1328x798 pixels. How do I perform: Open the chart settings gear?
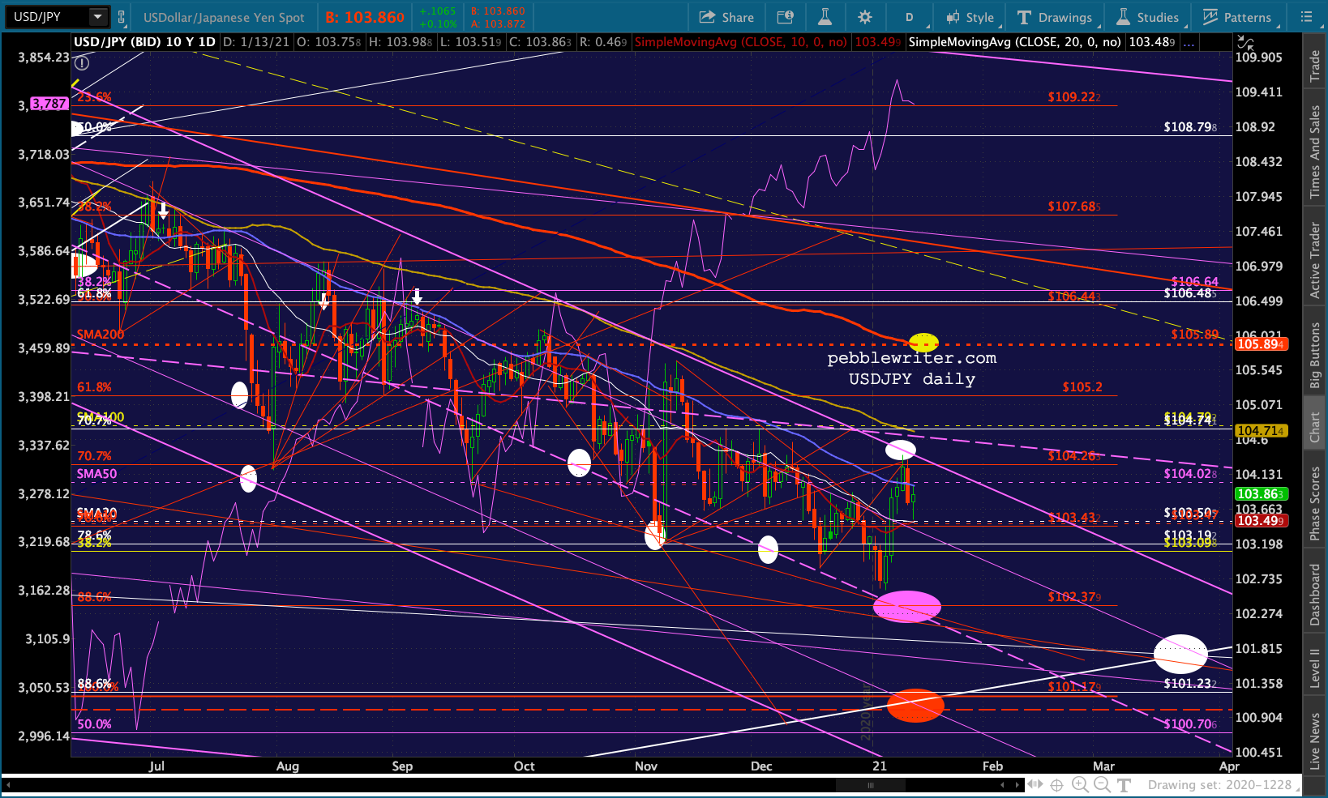tap(865, 17)
